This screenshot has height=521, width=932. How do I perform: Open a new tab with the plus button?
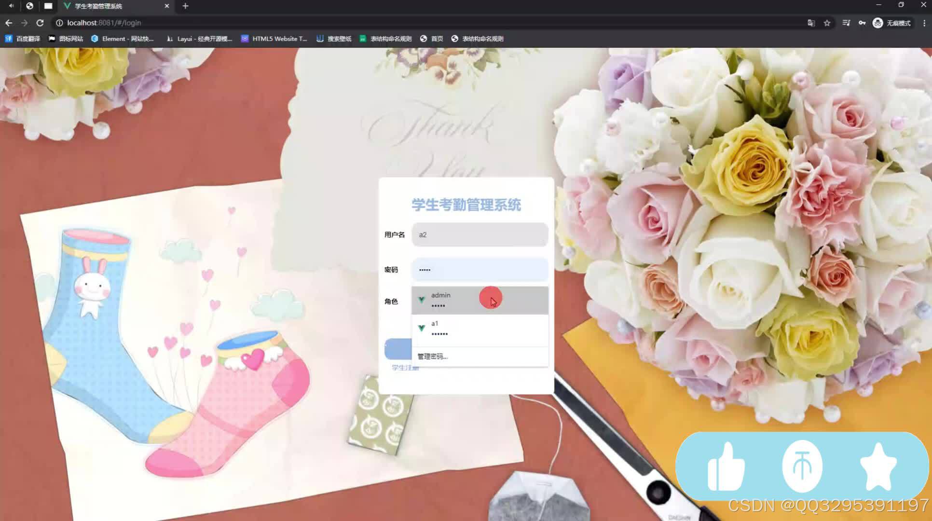click(x=185, y=6)
